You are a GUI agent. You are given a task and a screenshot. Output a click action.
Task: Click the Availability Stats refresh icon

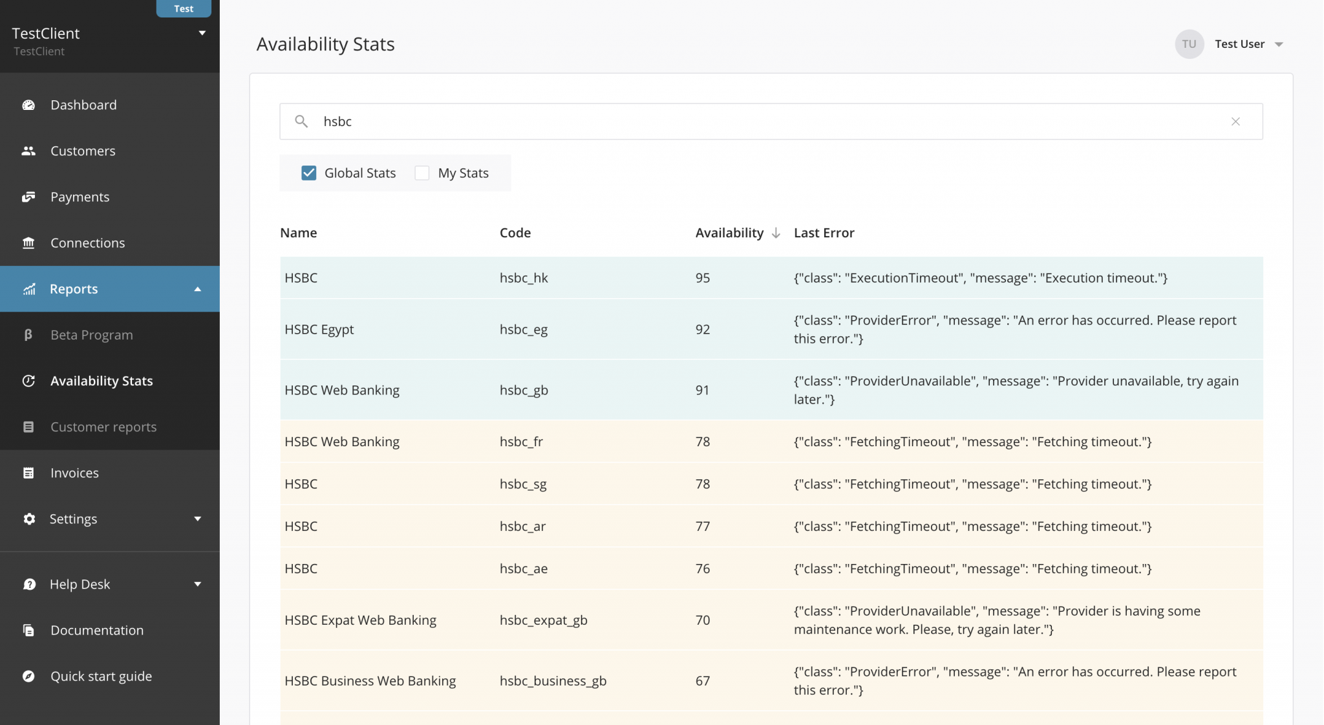[x=29, y=380]
